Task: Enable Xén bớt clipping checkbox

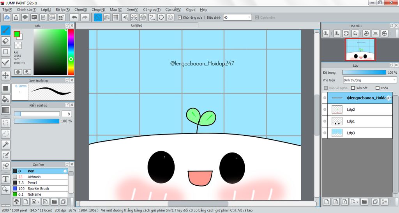Action: point(353,88)
